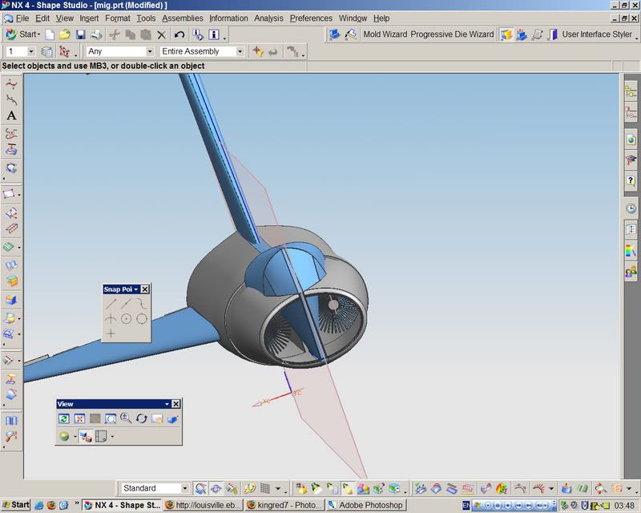Screen dimensions: 641x513
Task: Choose the Rotate tool in View toolbar
Action: click(141, 418)
